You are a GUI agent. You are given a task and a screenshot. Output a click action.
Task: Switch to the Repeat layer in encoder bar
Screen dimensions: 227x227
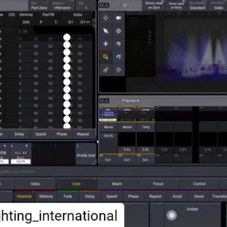click(155, 196)
